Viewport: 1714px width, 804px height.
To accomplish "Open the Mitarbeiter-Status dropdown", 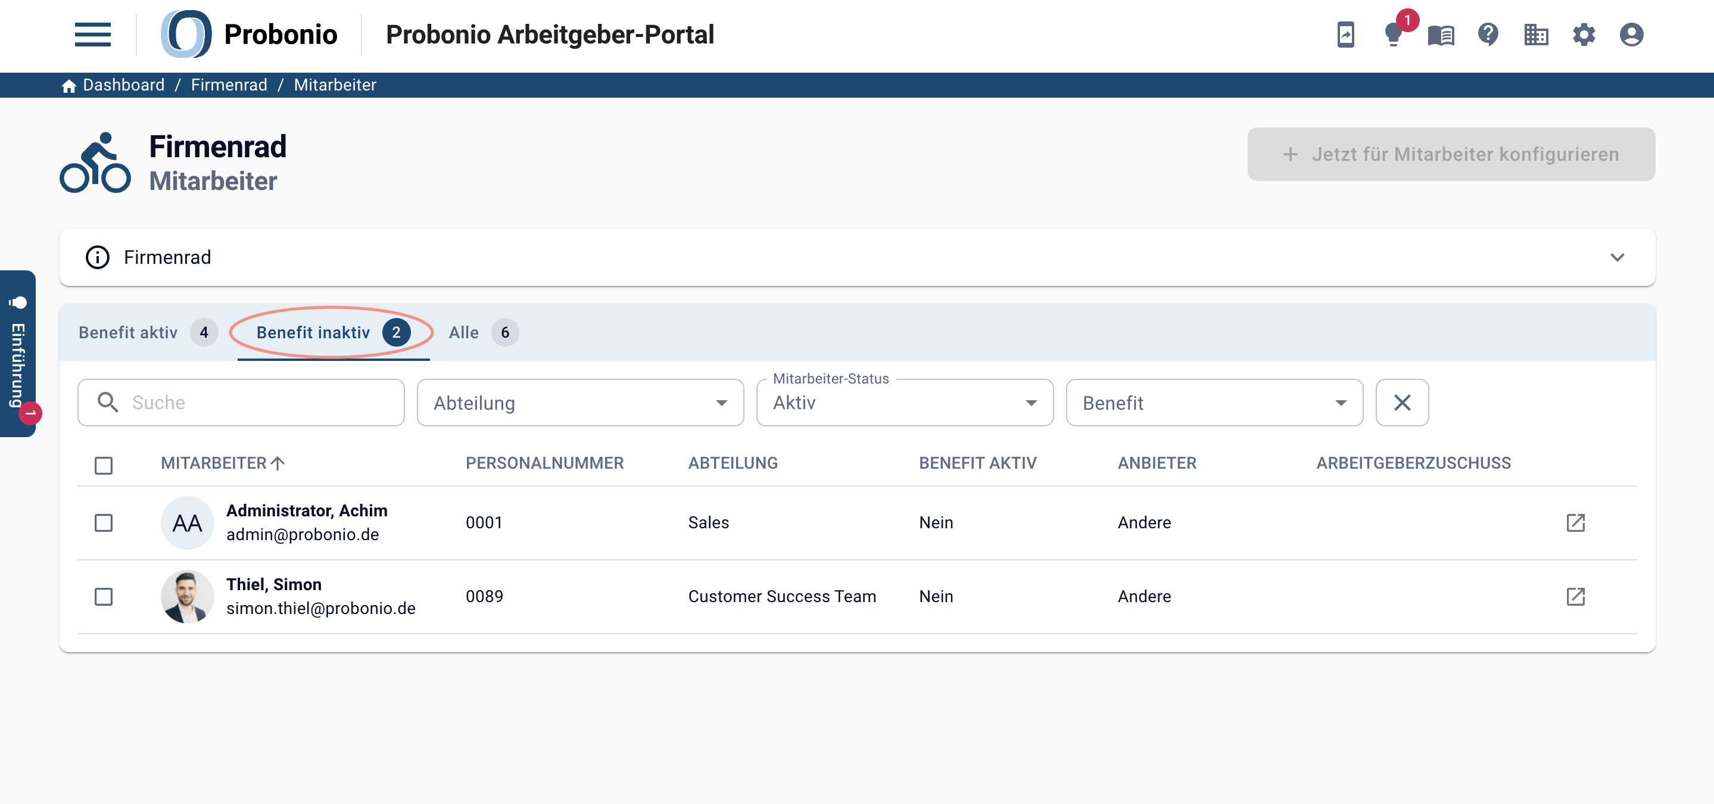I will click(905, 403).
